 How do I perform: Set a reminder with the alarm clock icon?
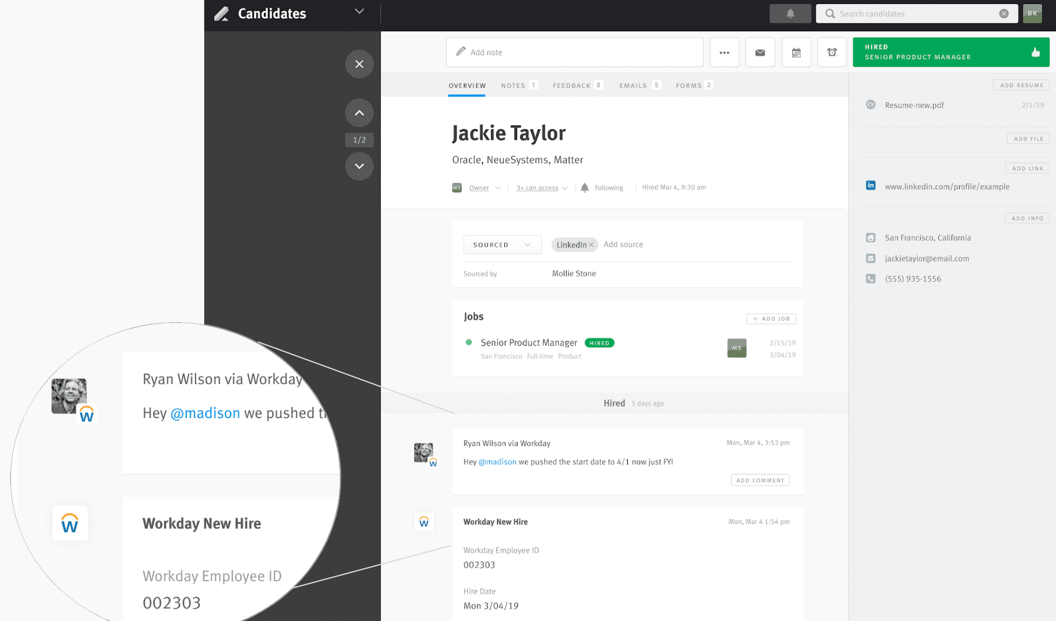click(832, 52)
